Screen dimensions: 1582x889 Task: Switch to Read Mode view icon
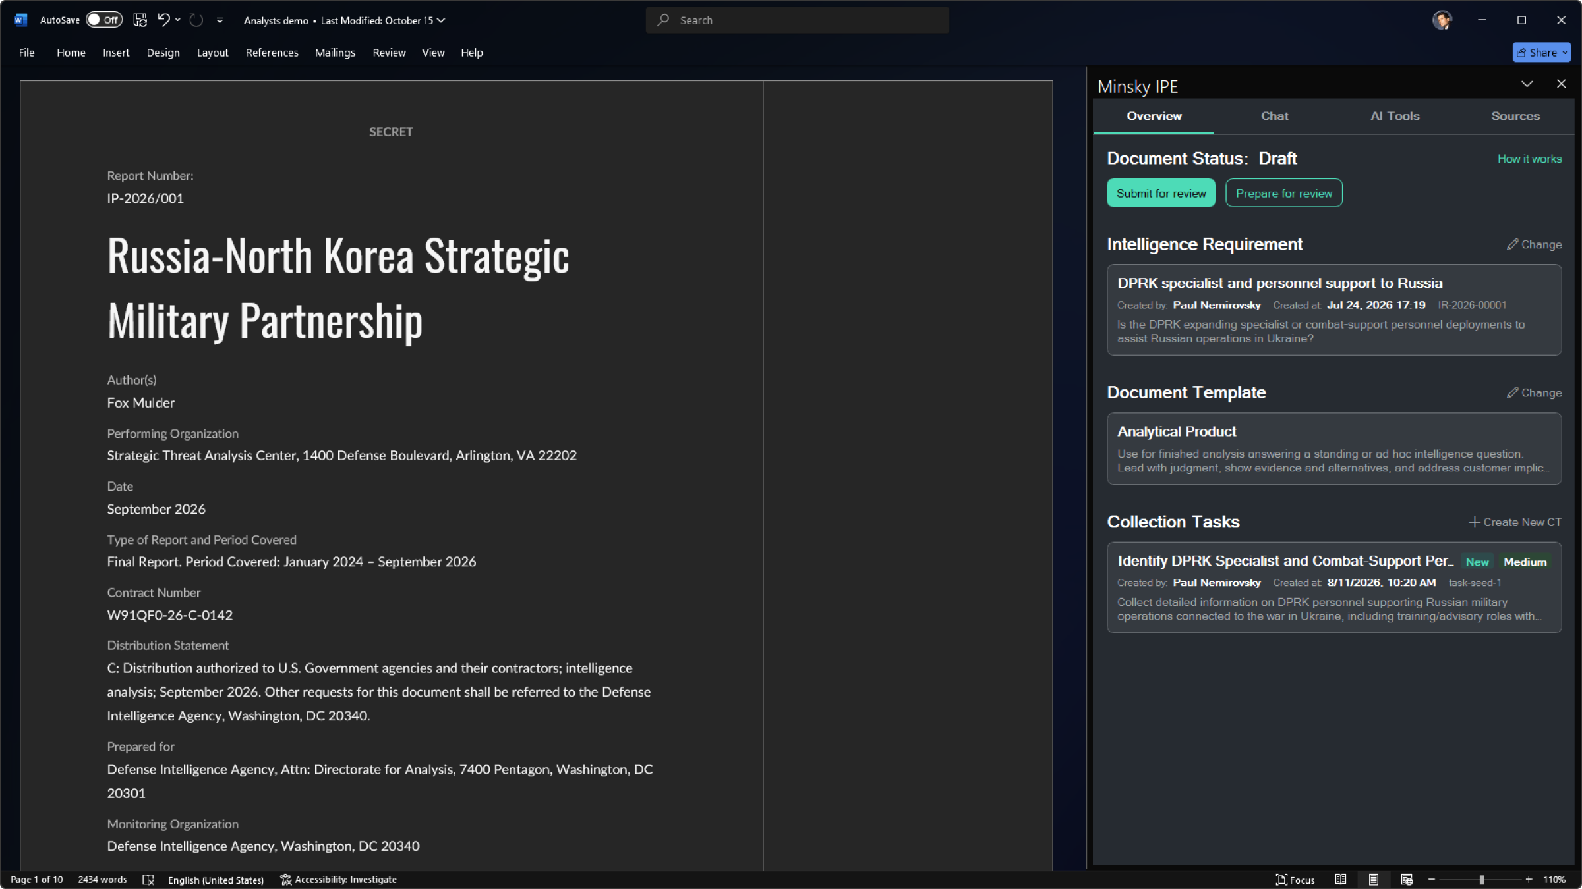(x=1341, y=880)
